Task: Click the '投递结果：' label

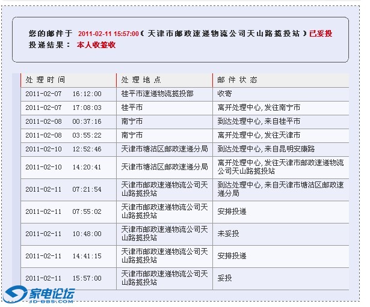Action: click(x=49, y=45)
